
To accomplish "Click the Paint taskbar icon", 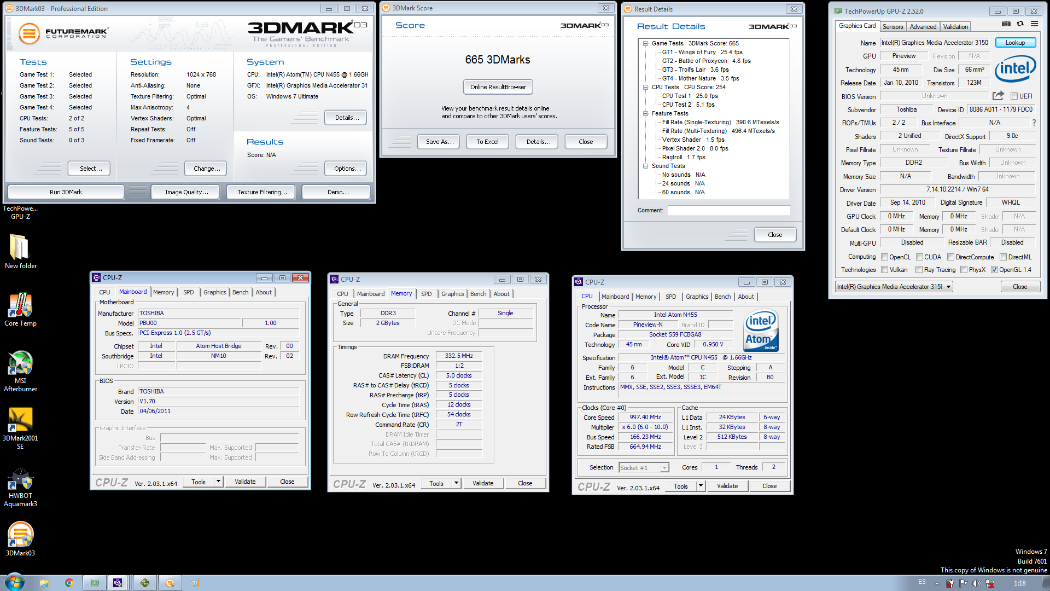I will (x=195, y=583).
